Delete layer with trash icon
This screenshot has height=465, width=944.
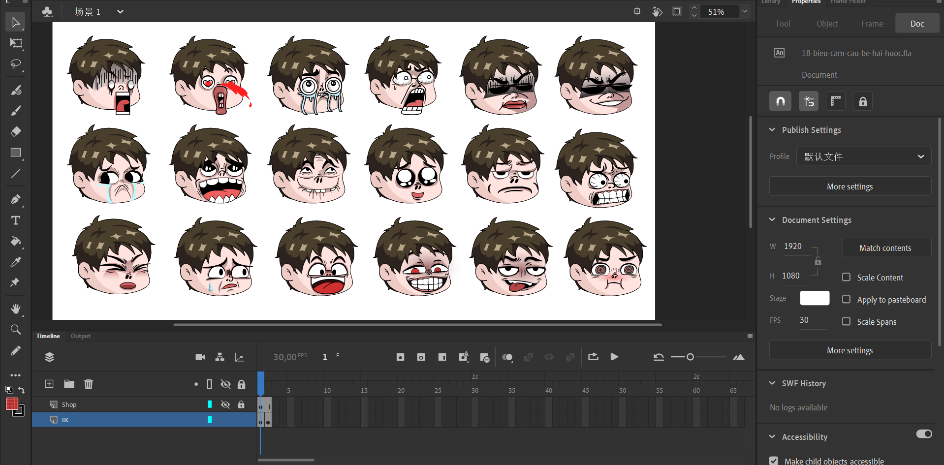pyautogui.click(x=89, y=384)
